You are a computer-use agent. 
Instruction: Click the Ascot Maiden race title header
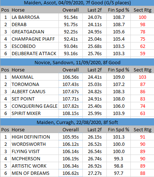(x=77, y=3)
